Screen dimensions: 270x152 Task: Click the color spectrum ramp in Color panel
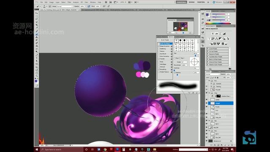click(218, 23)
